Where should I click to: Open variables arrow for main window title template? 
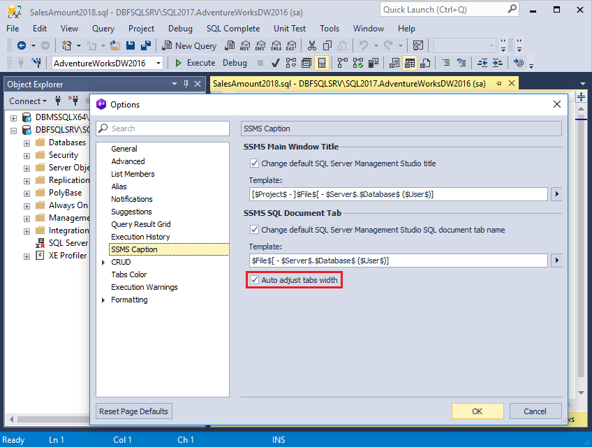[556, 194]
